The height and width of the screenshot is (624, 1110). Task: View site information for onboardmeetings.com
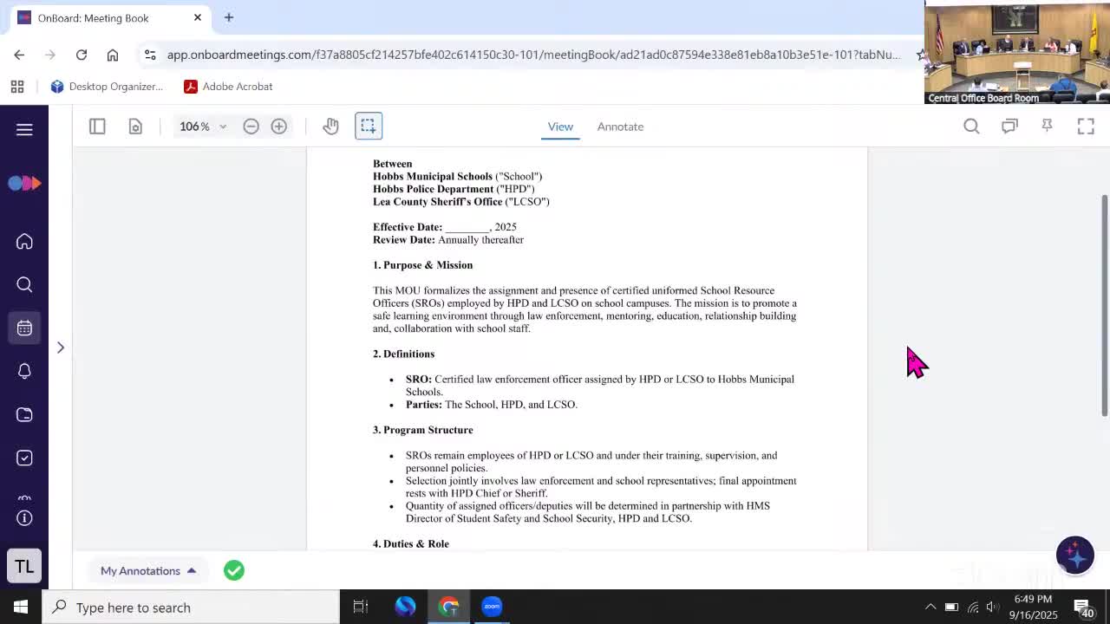(150, 55)
